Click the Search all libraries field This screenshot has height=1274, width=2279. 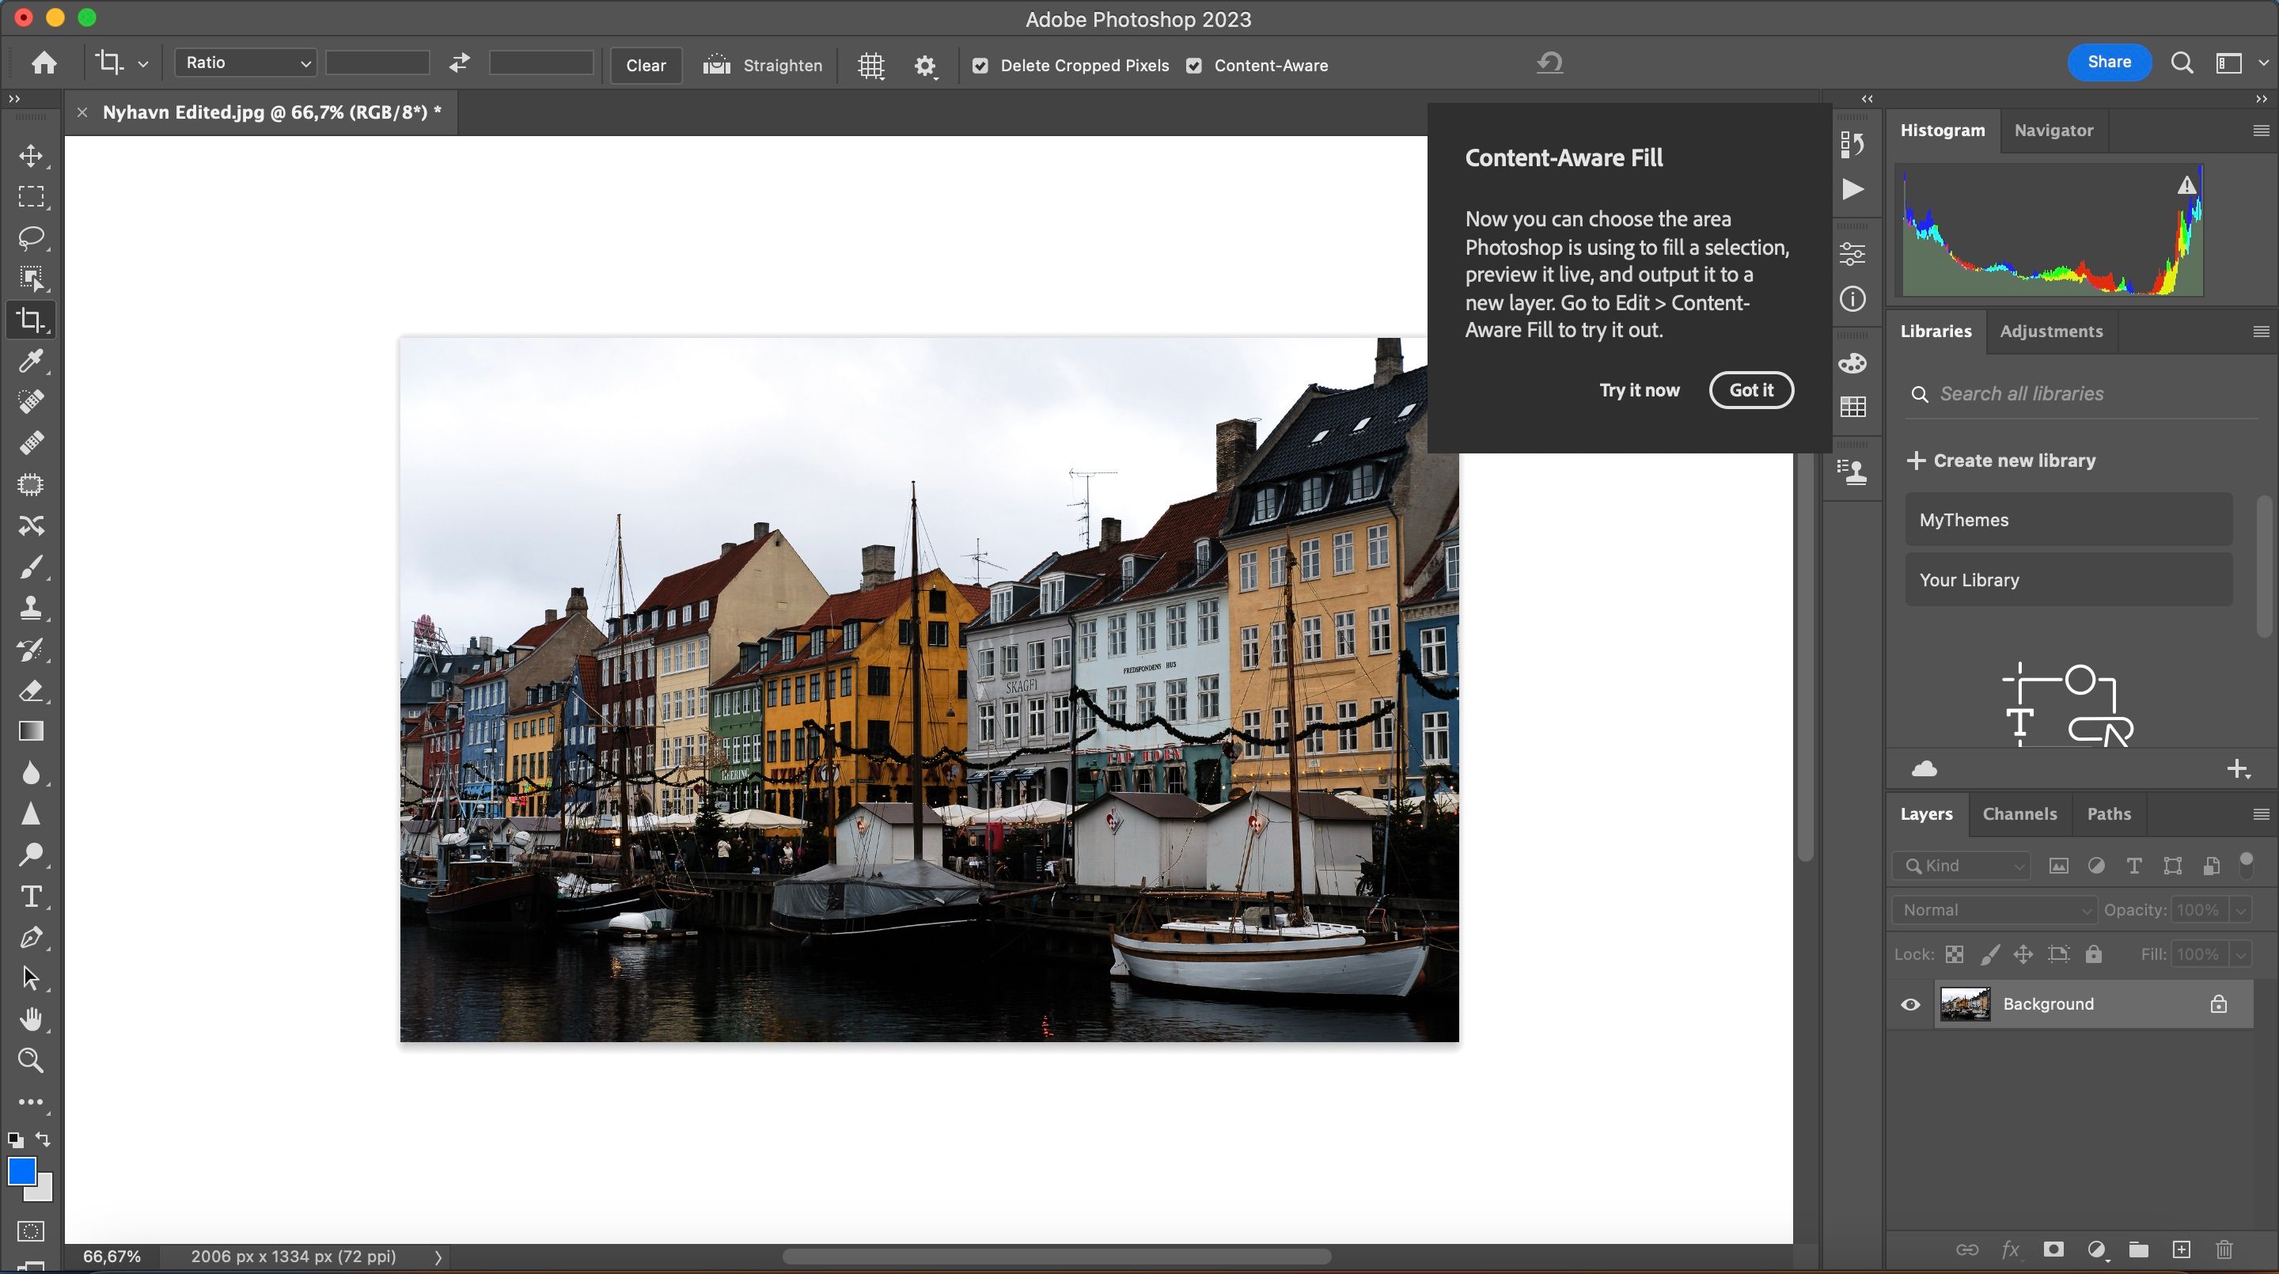[2079, 394]
